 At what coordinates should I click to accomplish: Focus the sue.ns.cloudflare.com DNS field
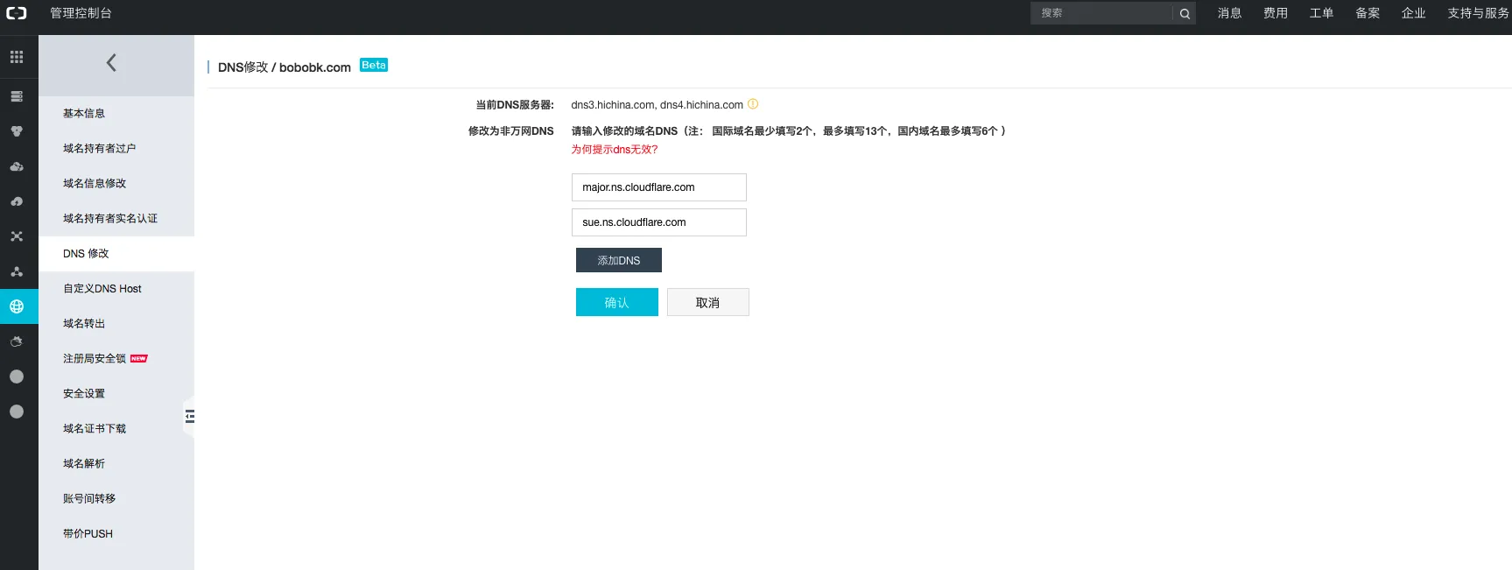(x=659, y=222)
